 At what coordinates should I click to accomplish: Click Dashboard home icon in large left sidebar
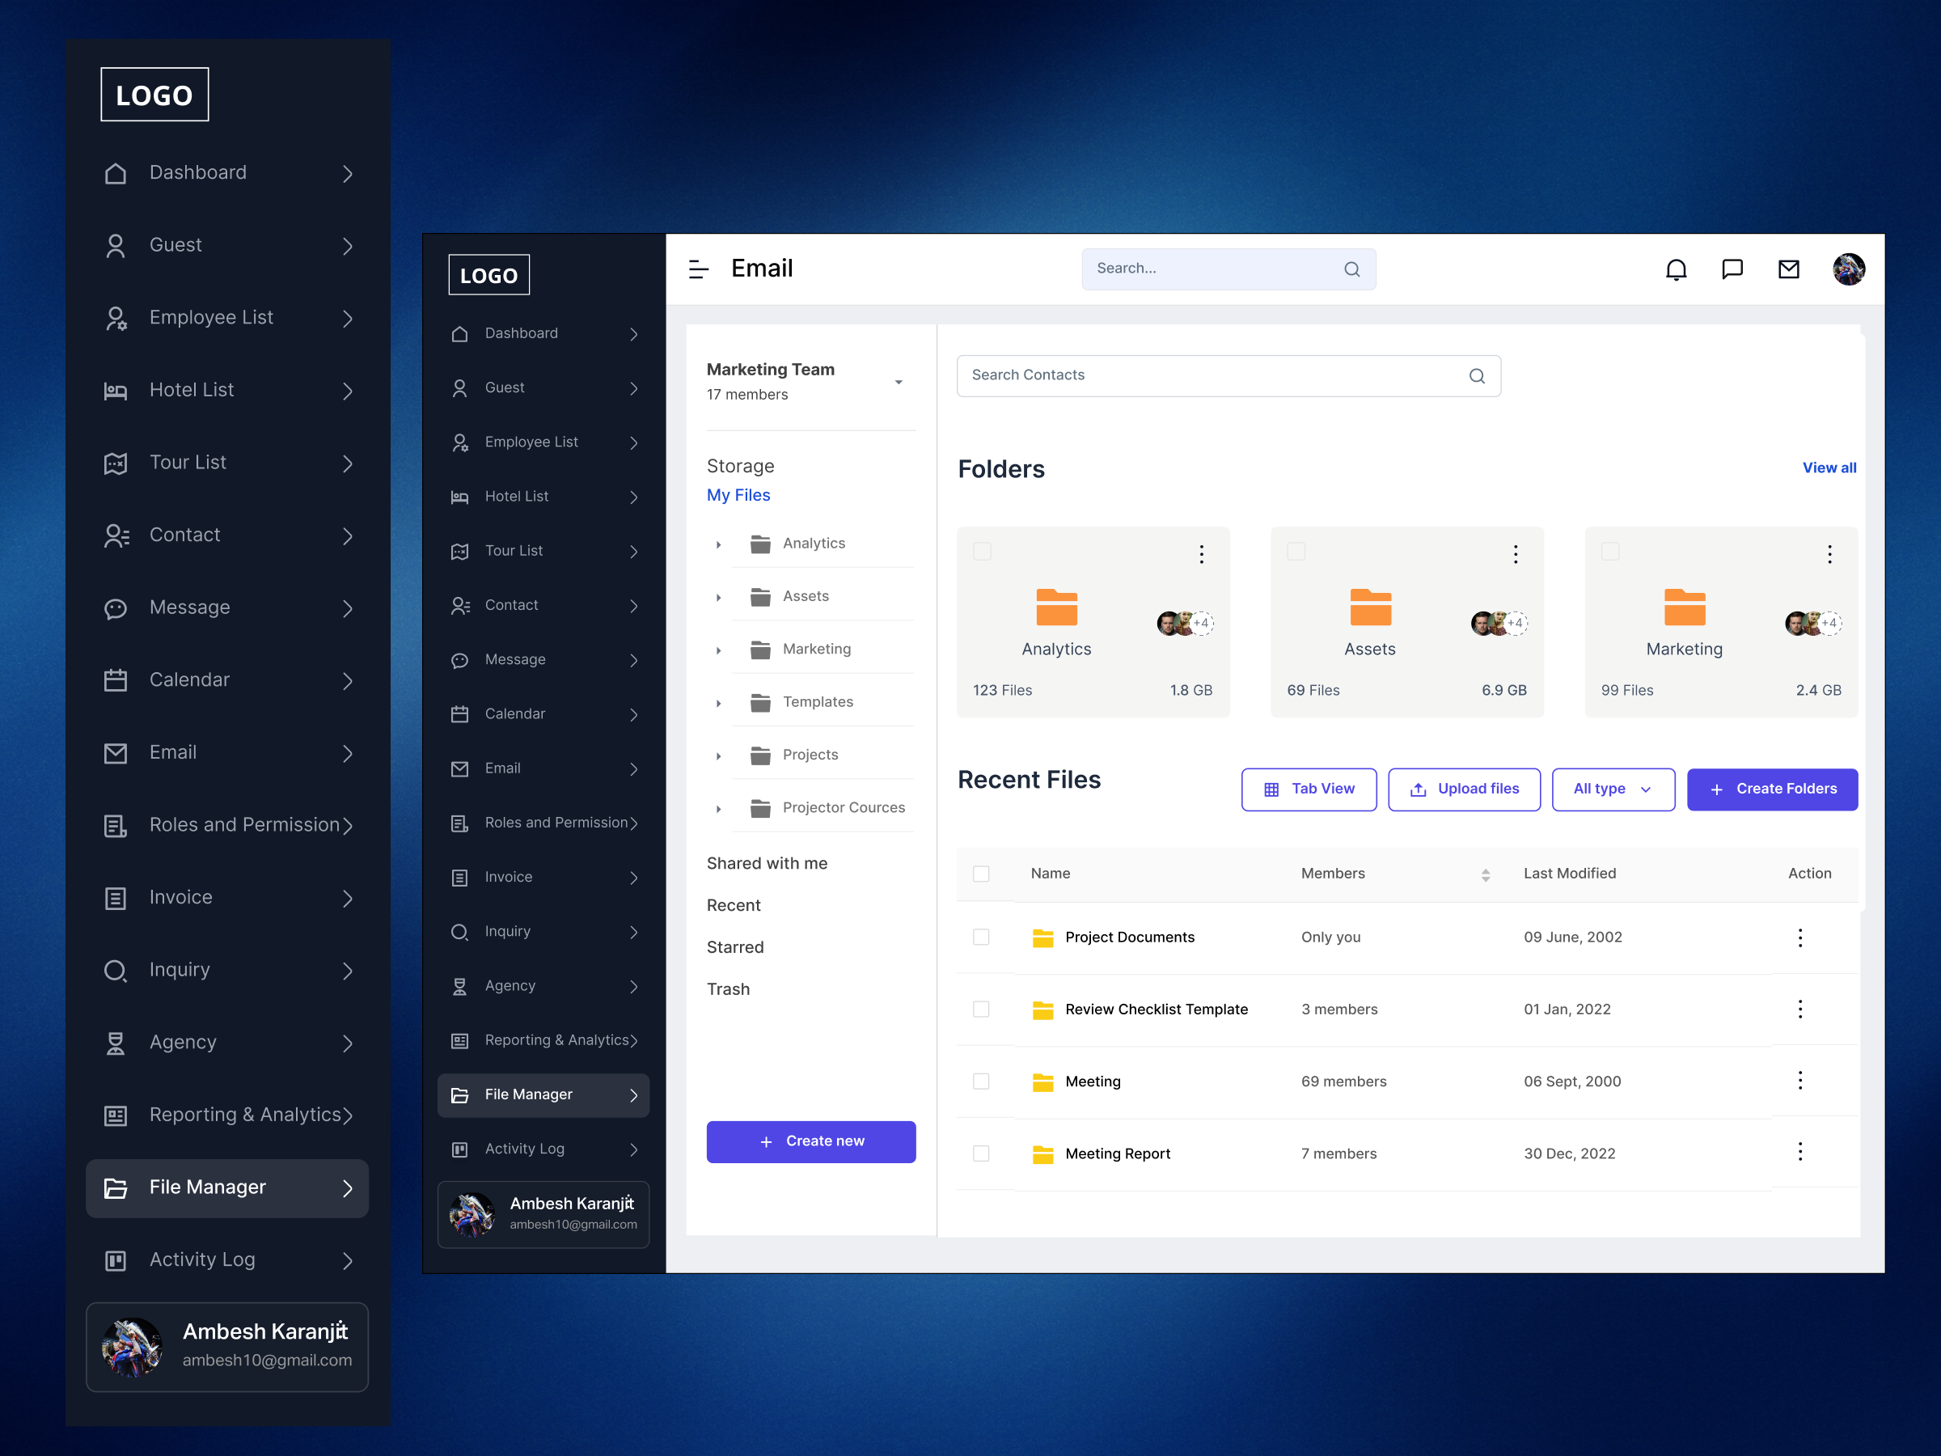(116, 174)
